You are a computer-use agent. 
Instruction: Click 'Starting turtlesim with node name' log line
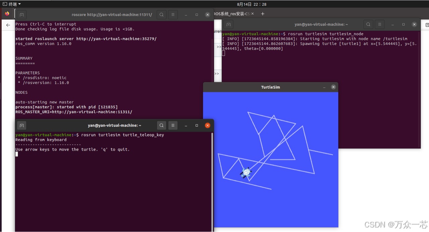coord(315,39)
